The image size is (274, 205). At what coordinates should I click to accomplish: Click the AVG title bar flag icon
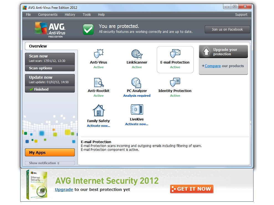25,8
